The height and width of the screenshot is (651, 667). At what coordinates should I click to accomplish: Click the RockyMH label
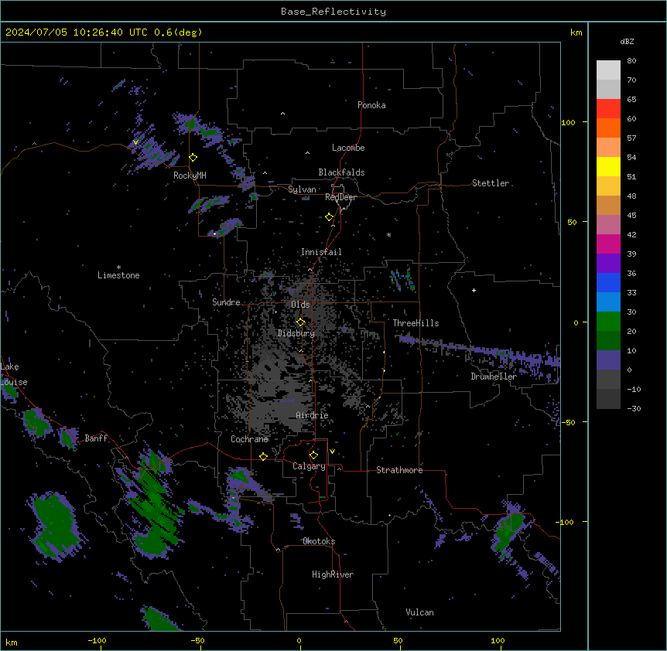190,176
